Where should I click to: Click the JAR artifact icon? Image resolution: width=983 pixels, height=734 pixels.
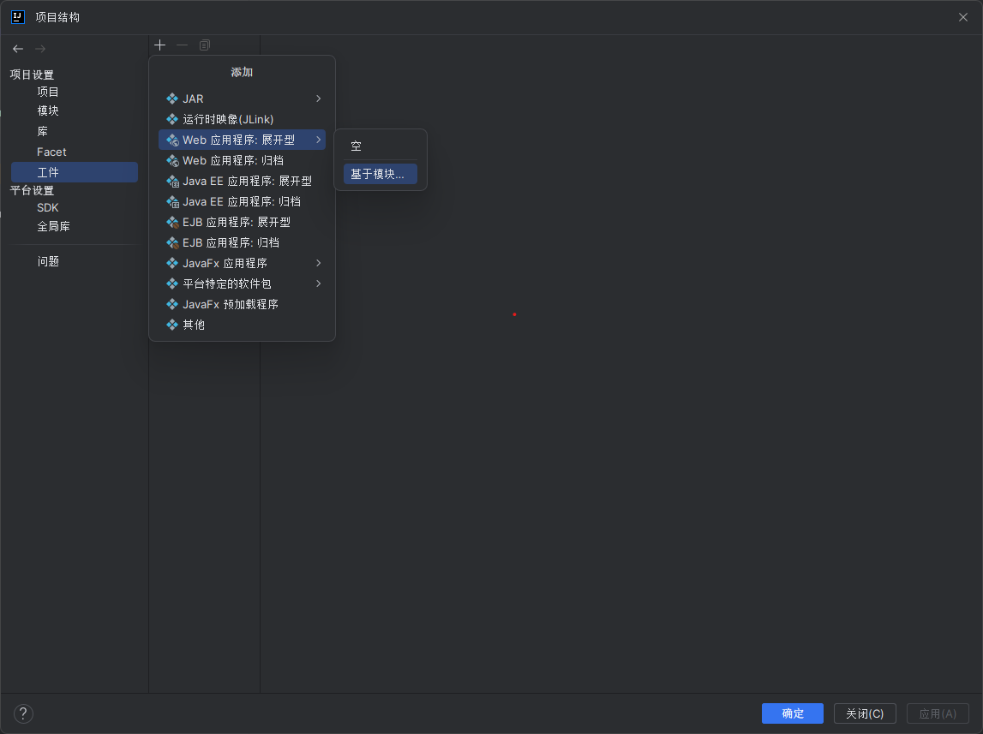172,98
